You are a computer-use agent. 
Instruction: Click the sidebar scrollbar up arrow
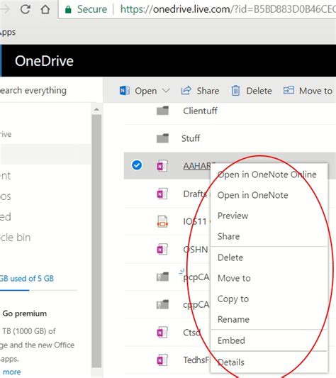pyautogui.click(x=96, y=109)
